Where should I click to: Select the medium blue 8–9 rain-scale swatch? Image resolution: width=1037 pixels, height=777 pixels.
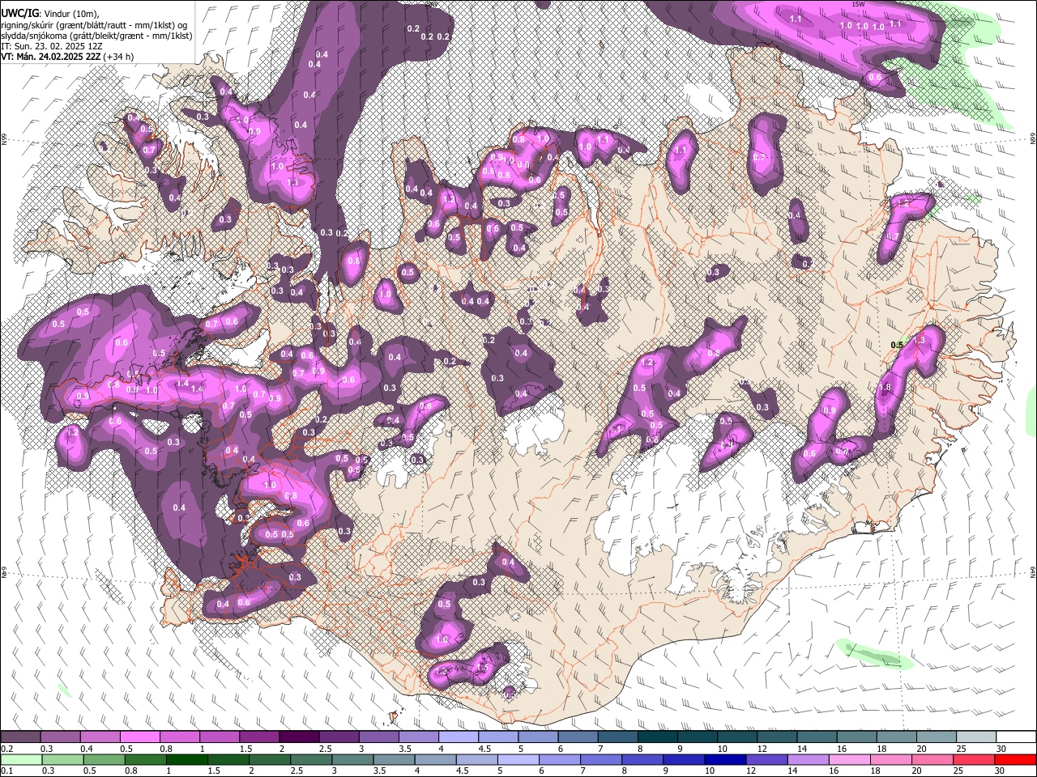pos(642,759)
